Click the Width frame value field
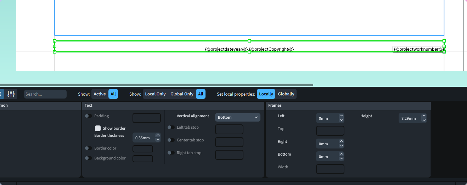This screenshot has height=185, width=467. point(330,169)
